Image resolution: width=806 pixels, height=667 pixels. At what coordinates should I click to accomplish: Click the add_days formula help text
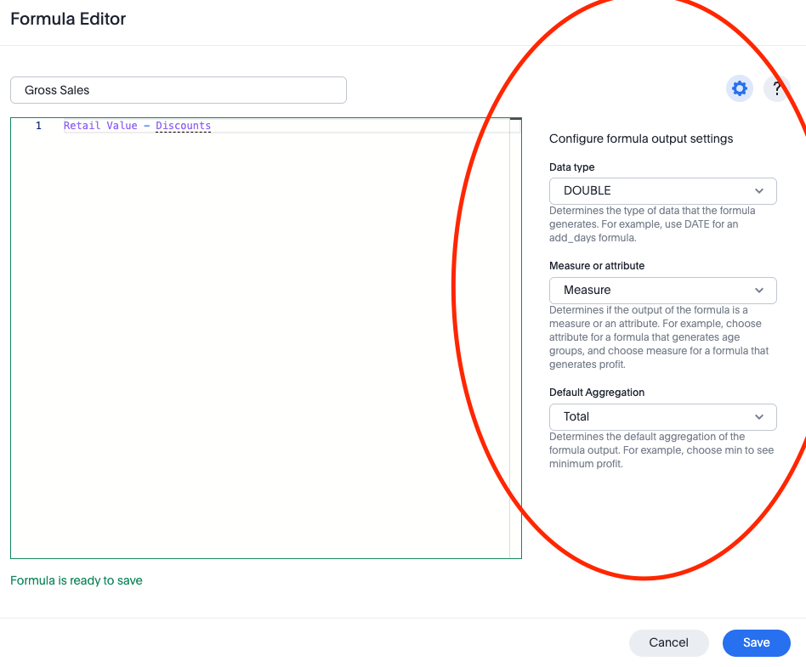click(x=652, y=224)
